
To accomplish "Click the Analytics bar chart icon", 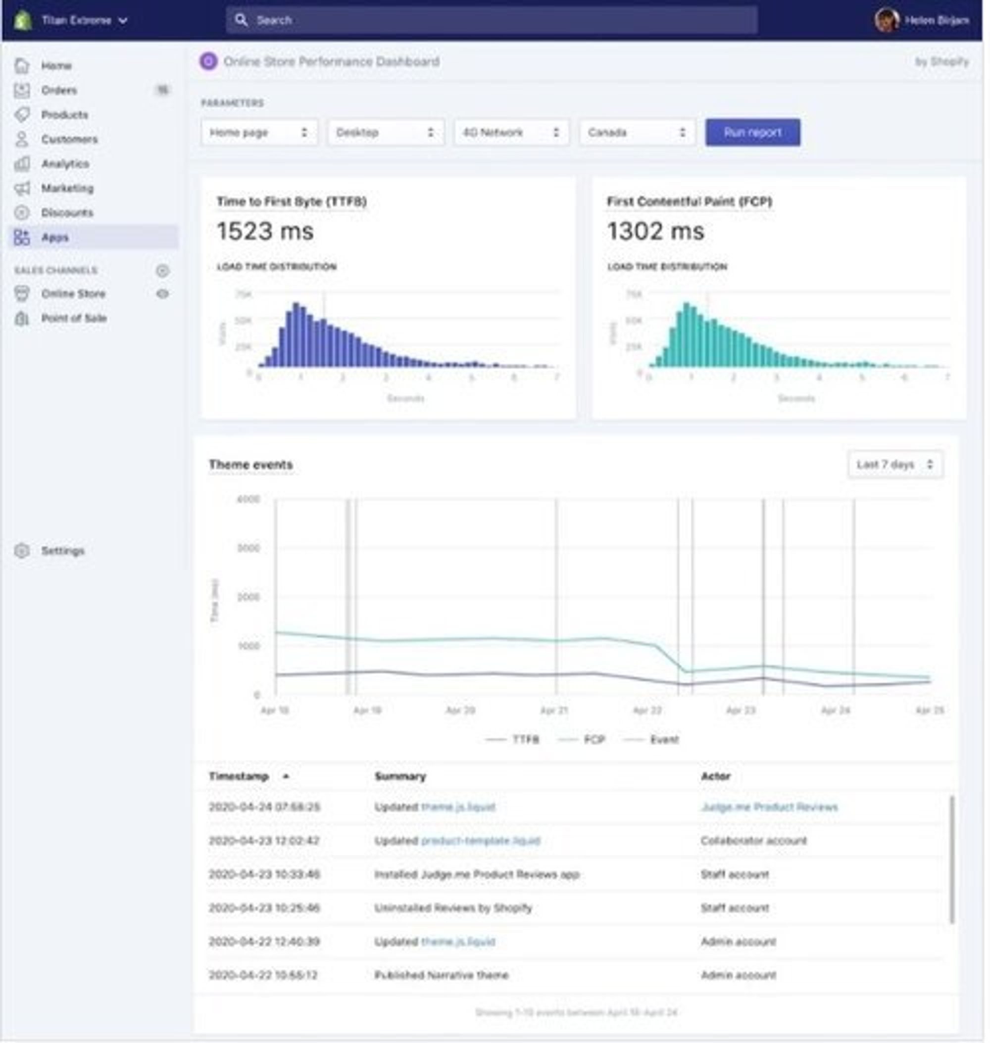I will [x=22, y=164].
